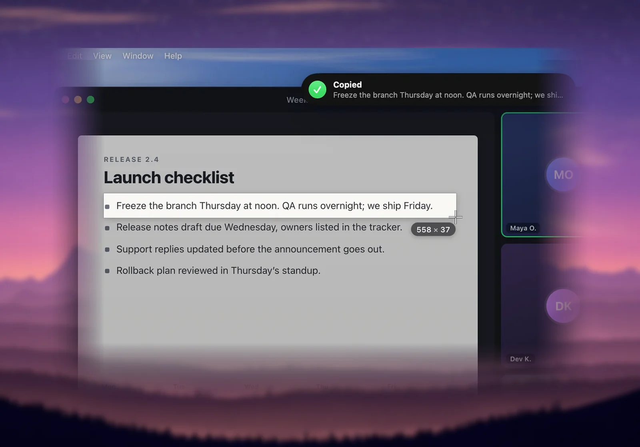Click the line 'Release notes draft due Wednesday'

259,227
